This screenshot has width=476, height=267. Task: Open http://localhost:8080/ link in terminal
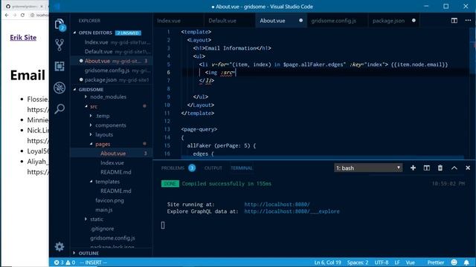tap(277, 205)
